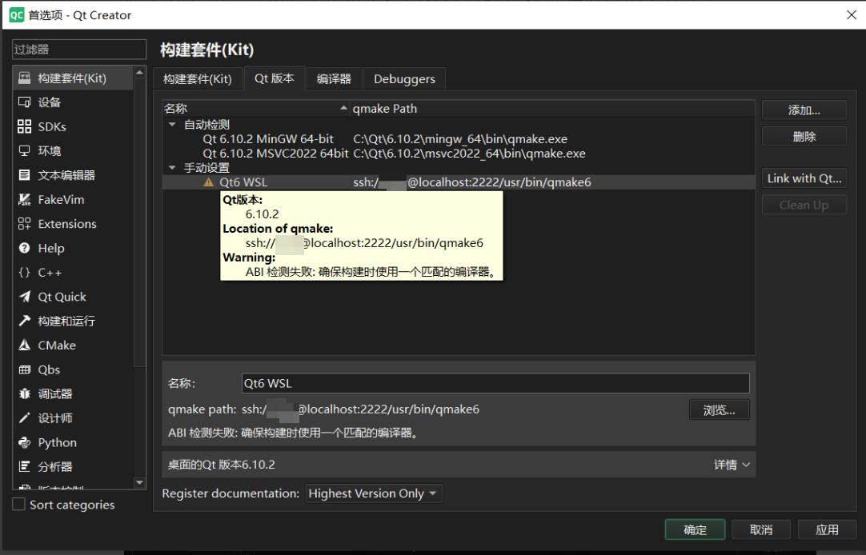Expand the 详情 details section
Image resolution: width=866 pixels, height=555 pixels.
click(x=732, y=465)
